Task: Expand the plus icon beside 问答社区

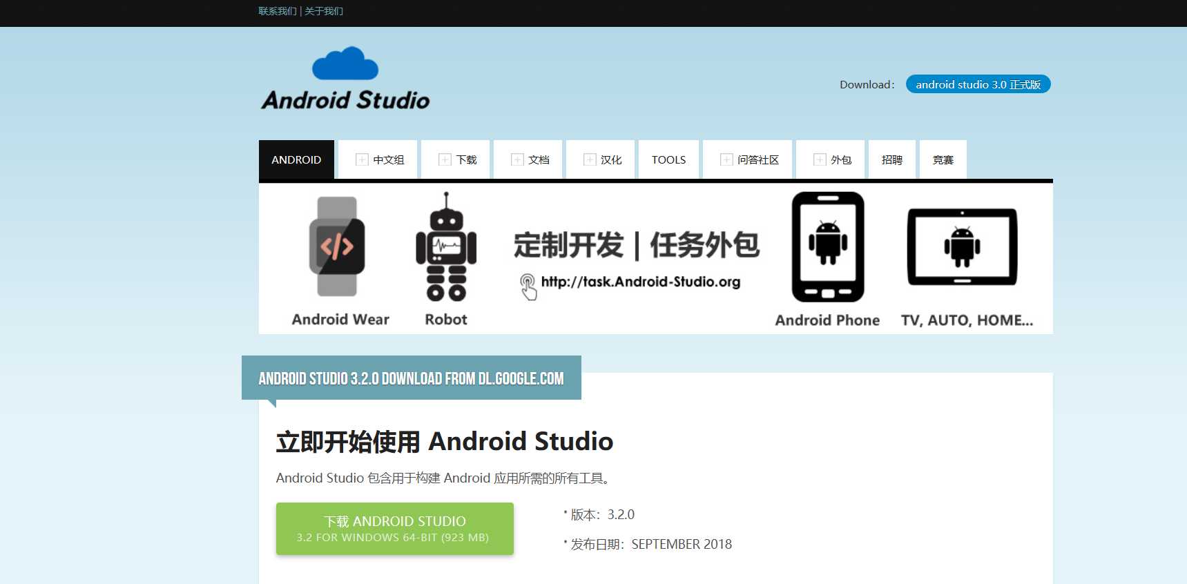Action: [x=726, y=159]
